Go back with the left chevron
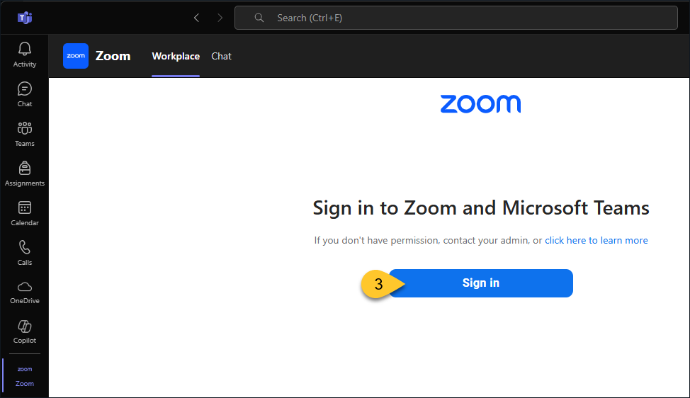This screenshot has width=690, height=398. (197, 18)
